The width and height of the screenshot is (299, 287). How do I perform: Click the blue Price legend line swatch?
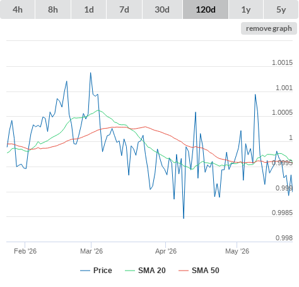[x=85, y=271]
